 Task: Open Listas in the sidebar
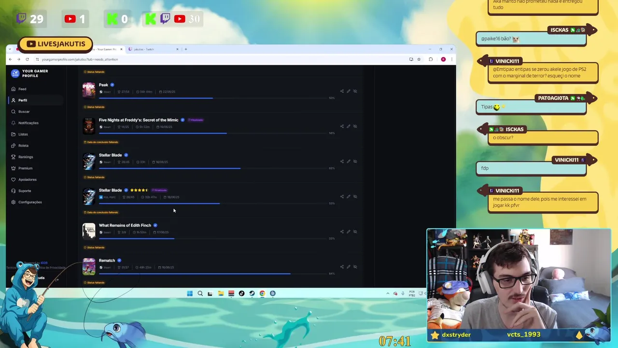23,134
